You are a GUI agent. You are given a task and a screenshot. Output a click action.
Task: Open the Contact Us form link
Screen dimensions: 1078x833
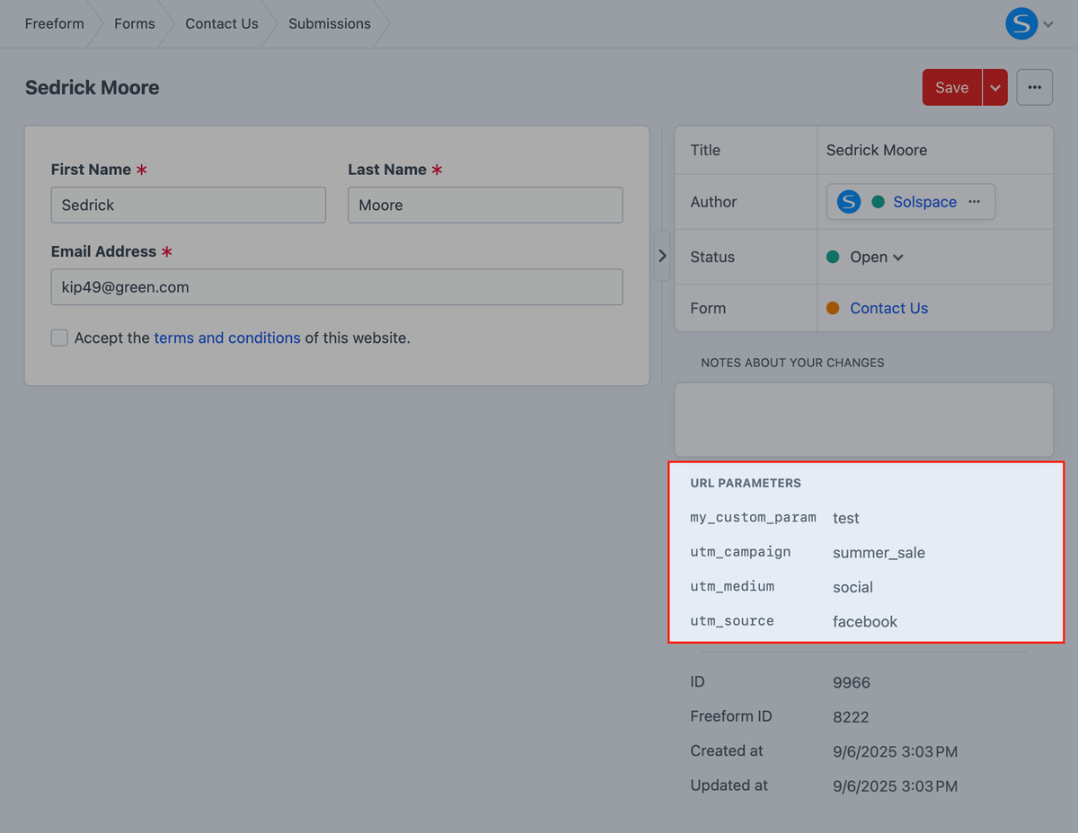coord(888,308)
